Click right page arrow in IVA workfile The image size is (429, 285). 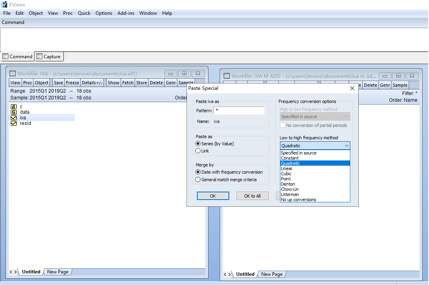click(16, 272)
